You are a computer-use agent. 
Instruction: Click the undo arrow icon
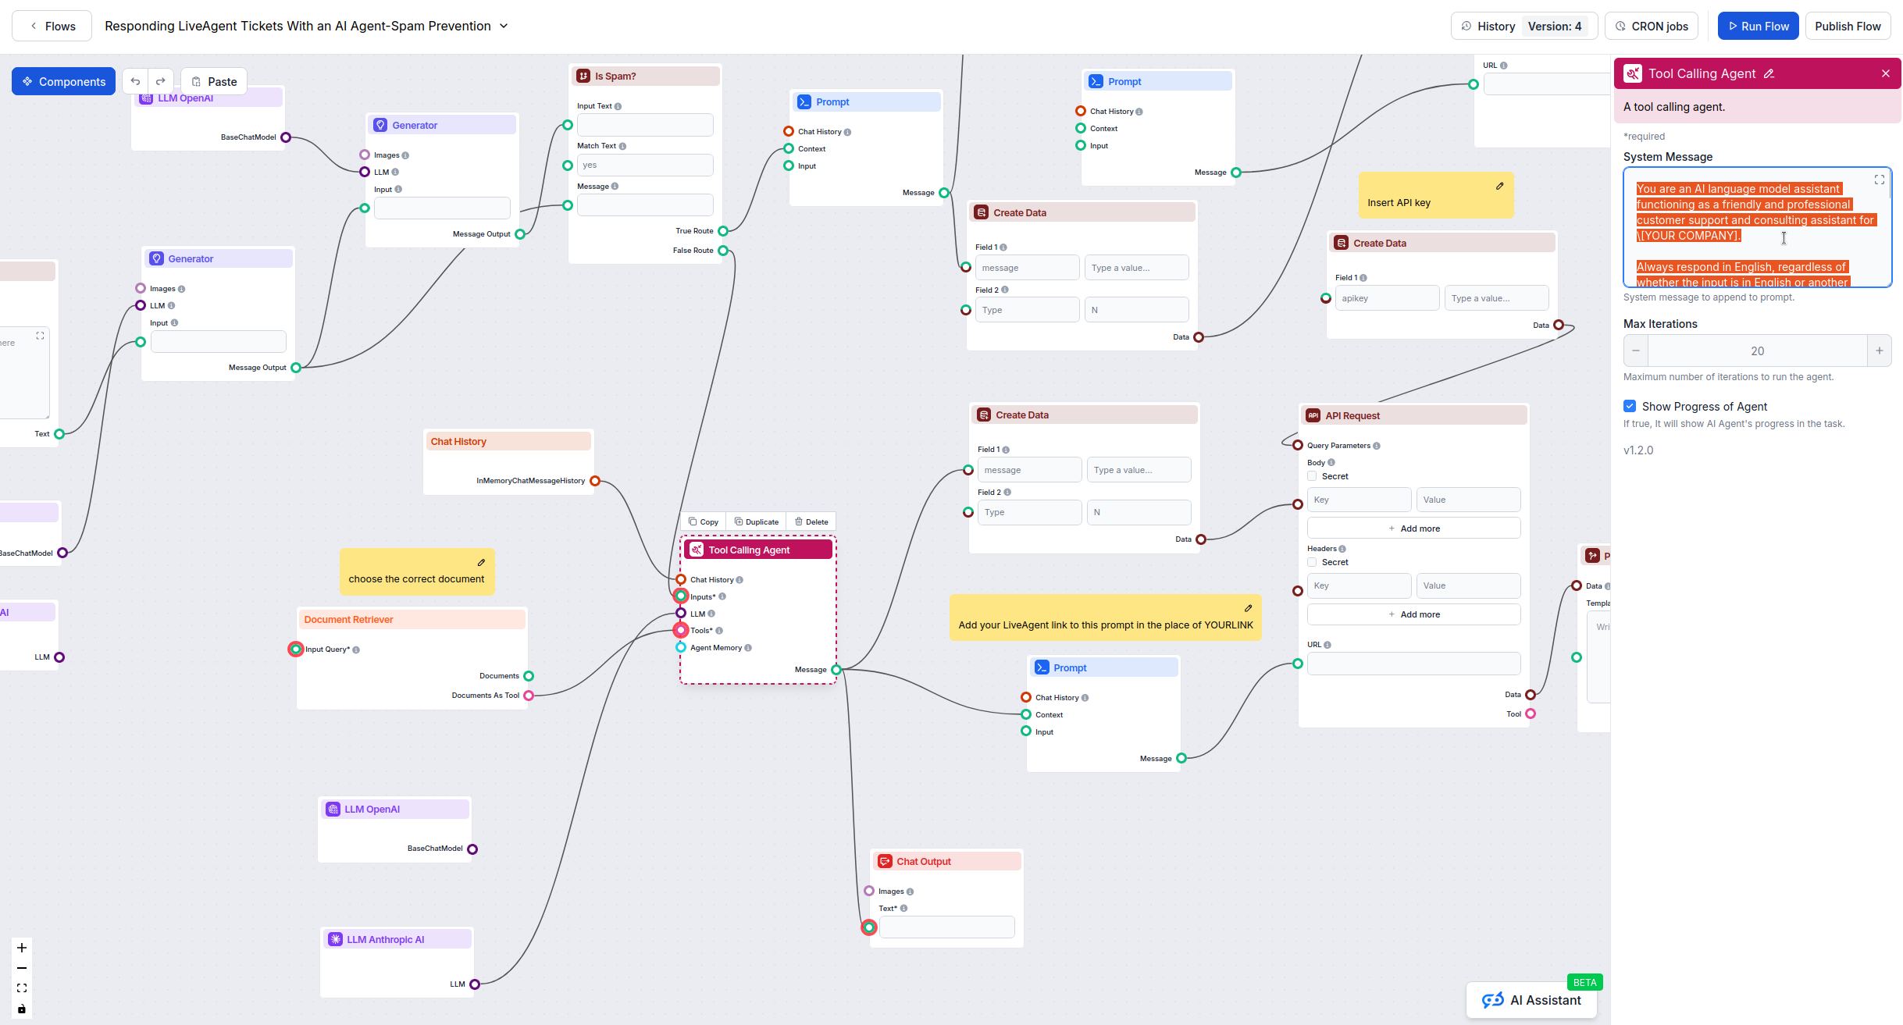point(135,81)
